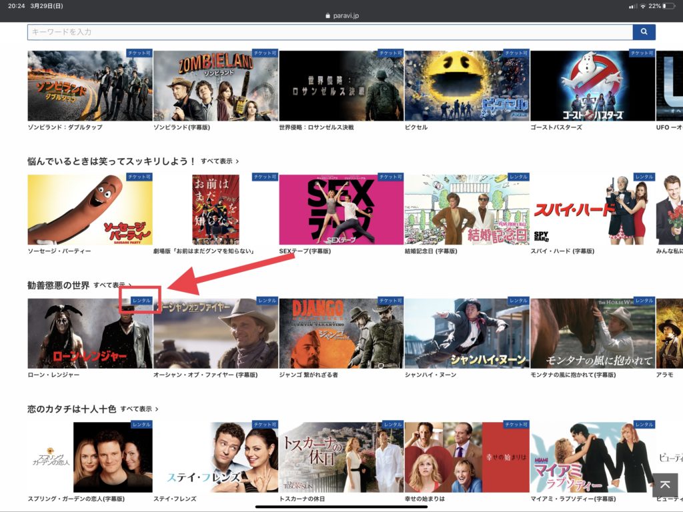This screenshot has height=512, width=683.
Task: Click レンタル badge on オーシャン・オブ・ファイヤー
Action: point(267,301)
